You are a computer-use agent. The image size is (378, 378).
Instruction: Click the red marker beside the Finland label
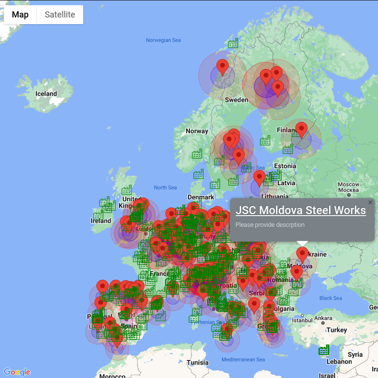301,130
